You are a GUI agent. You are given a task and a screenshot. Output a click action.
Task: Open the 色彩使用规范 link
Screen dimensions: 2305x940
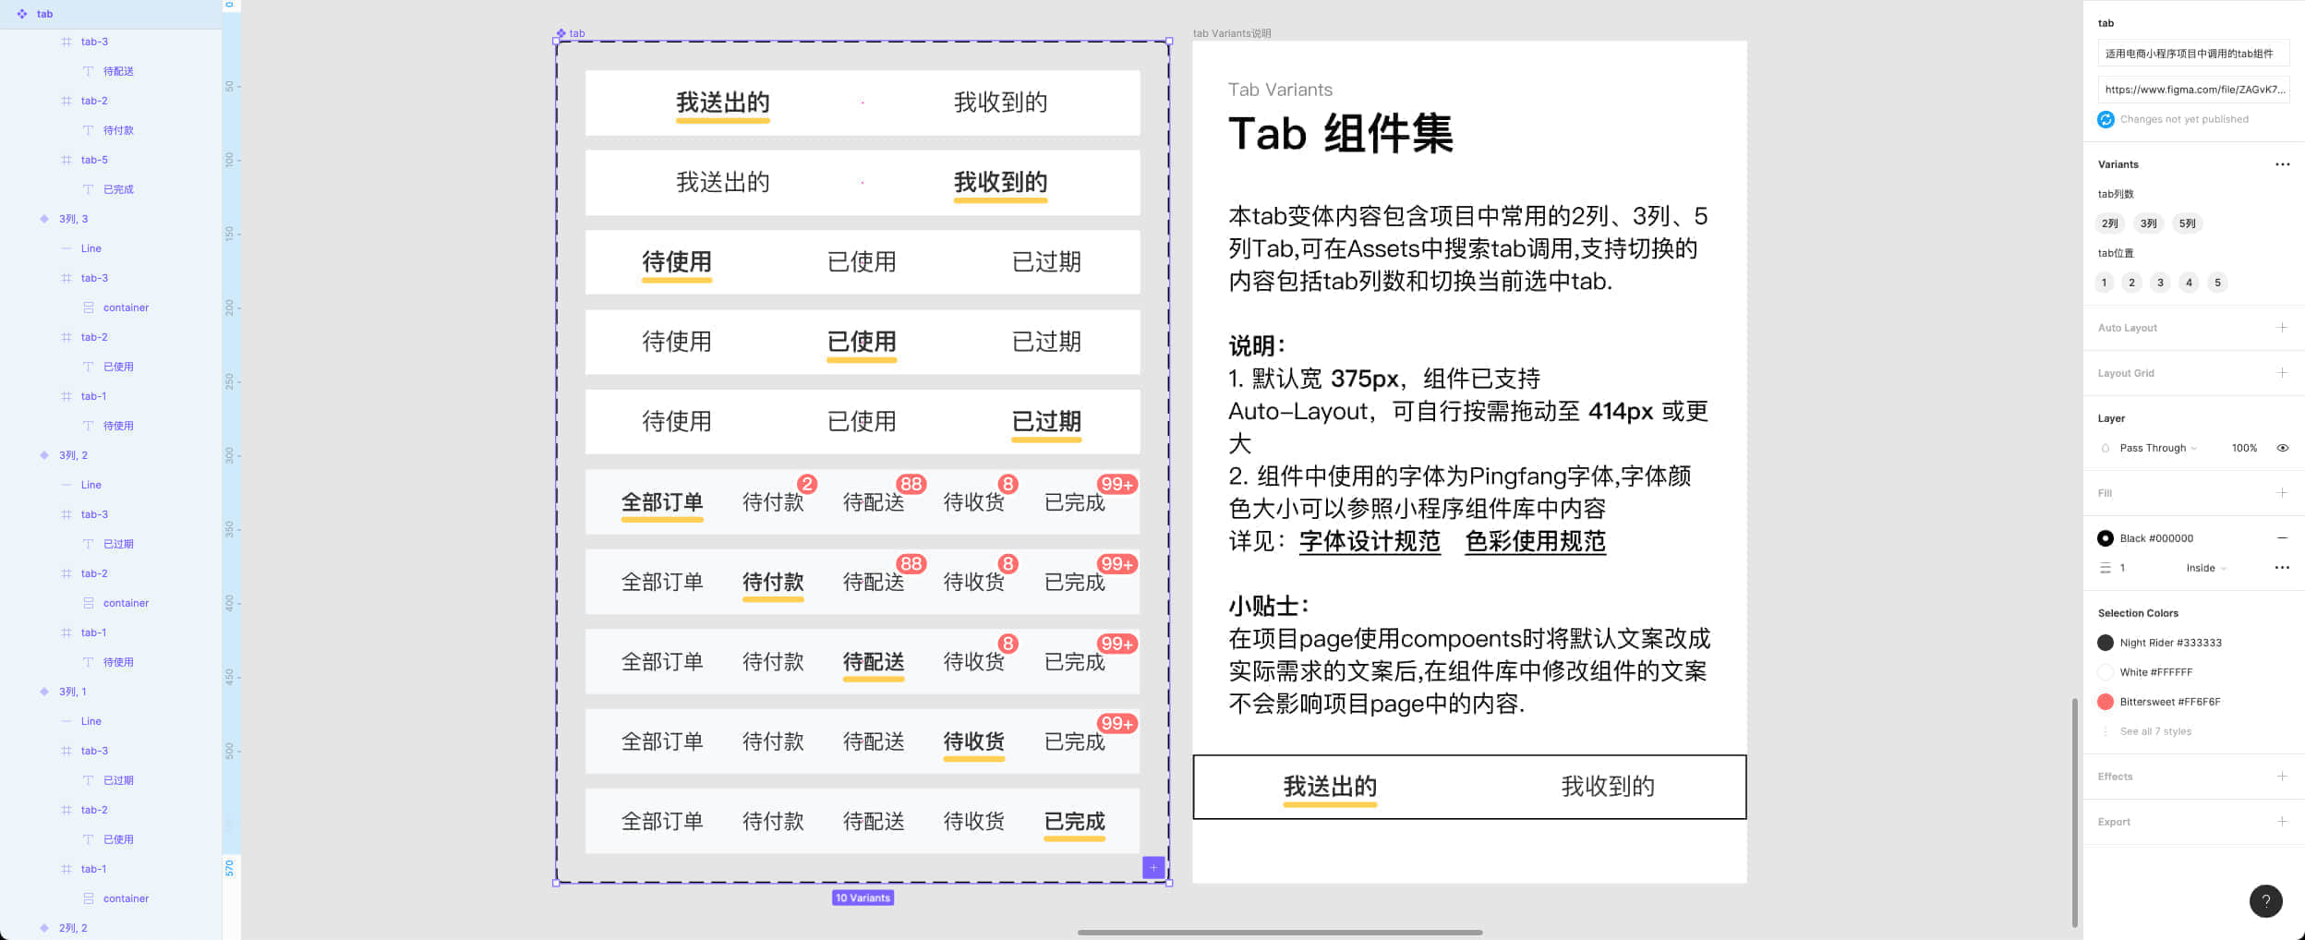click(1536, 541)
